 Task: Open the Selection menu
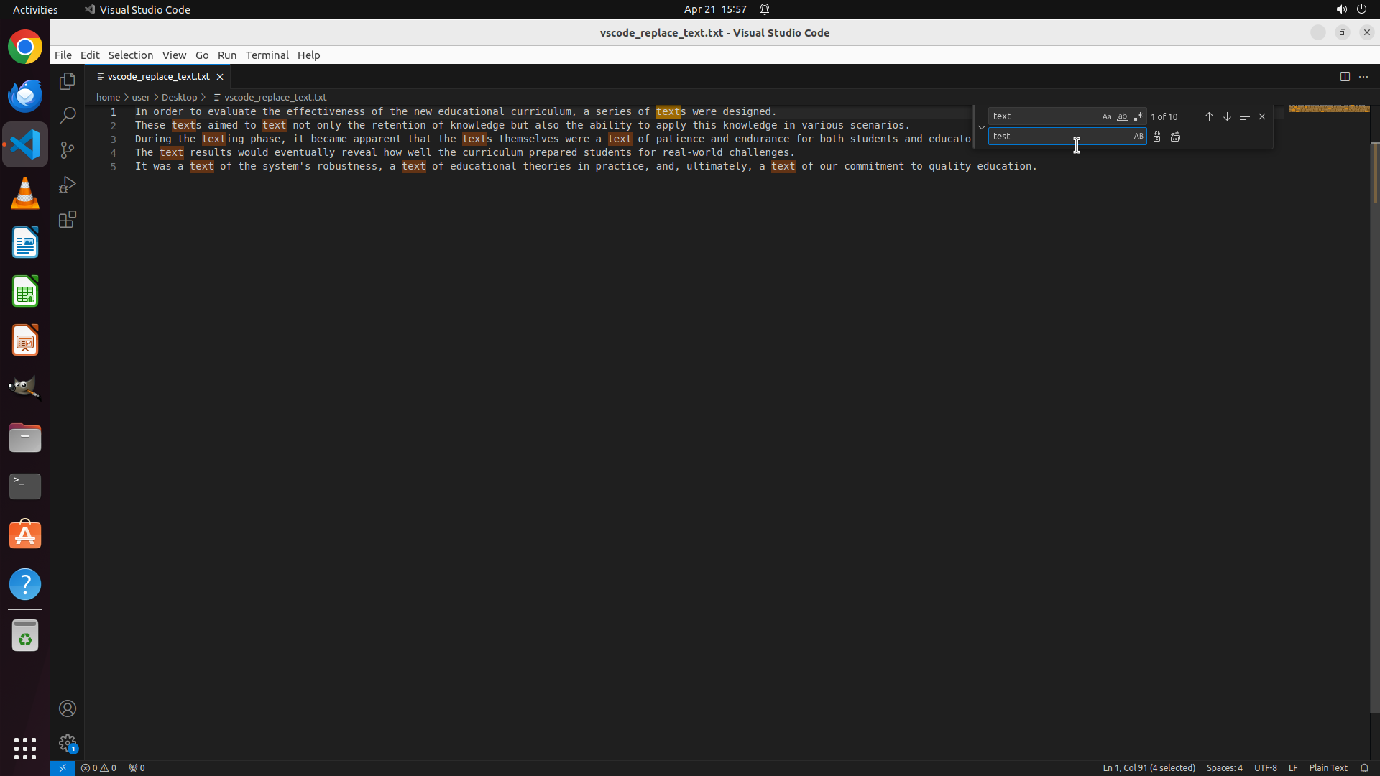(x=130, y=55)
